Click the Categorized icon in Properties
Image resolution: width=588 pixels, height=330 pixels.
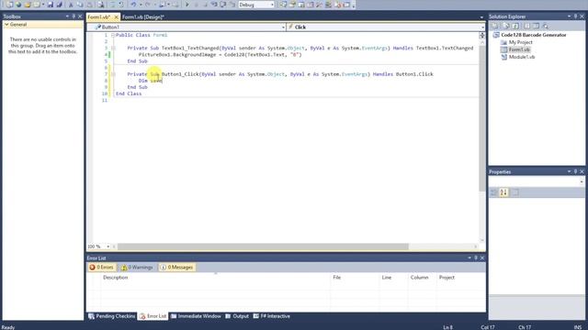click(x=494, y=192)
